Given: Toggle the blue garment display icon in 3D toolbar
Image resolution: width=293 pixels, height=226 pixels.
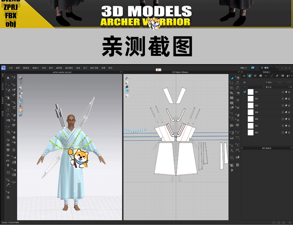Looking at the screenshot, I should [x=21, y=101].
